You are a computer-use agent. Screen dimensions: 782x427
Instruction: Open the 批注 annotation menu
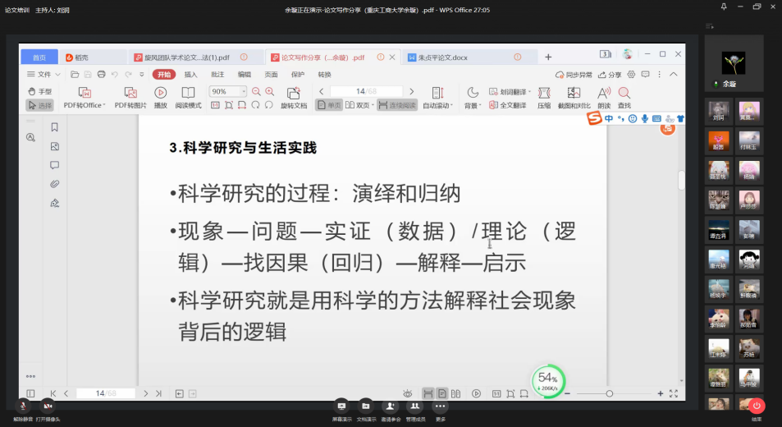[217, 74]
